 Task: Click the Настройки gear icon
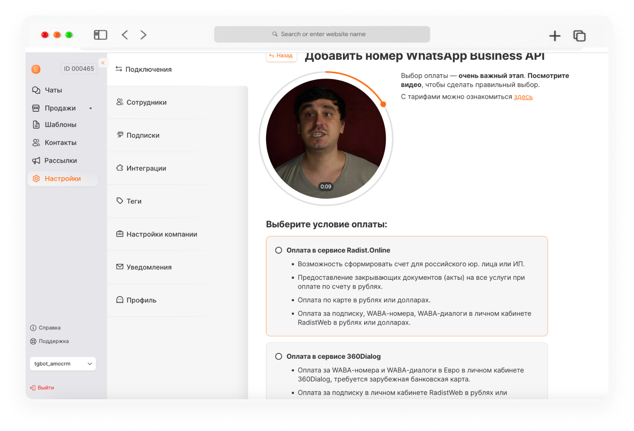pos(36,179)
